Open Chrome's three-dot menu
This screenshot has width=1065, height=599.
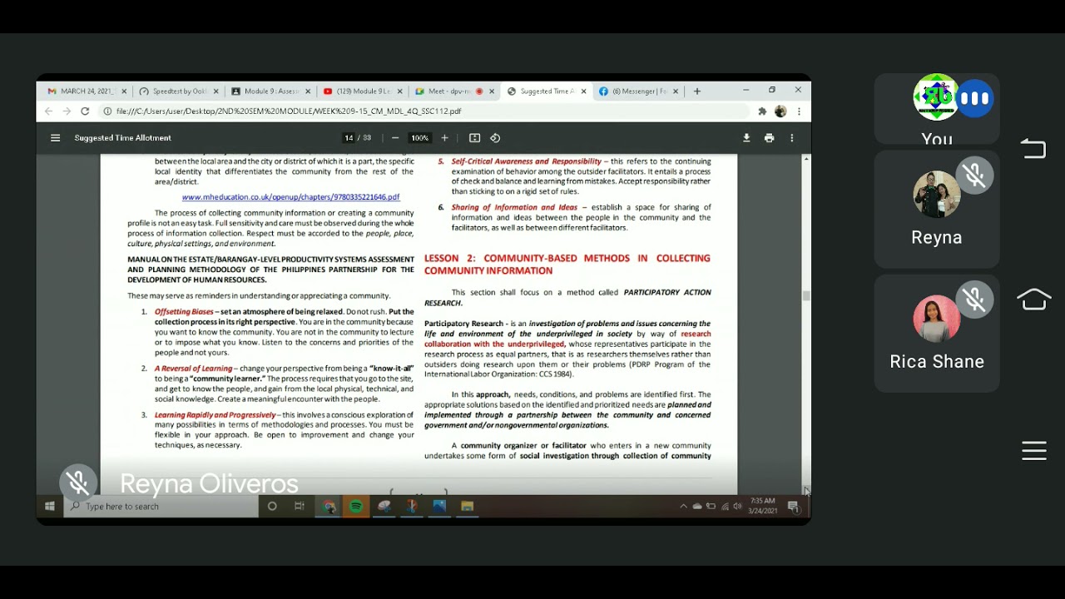799,111
